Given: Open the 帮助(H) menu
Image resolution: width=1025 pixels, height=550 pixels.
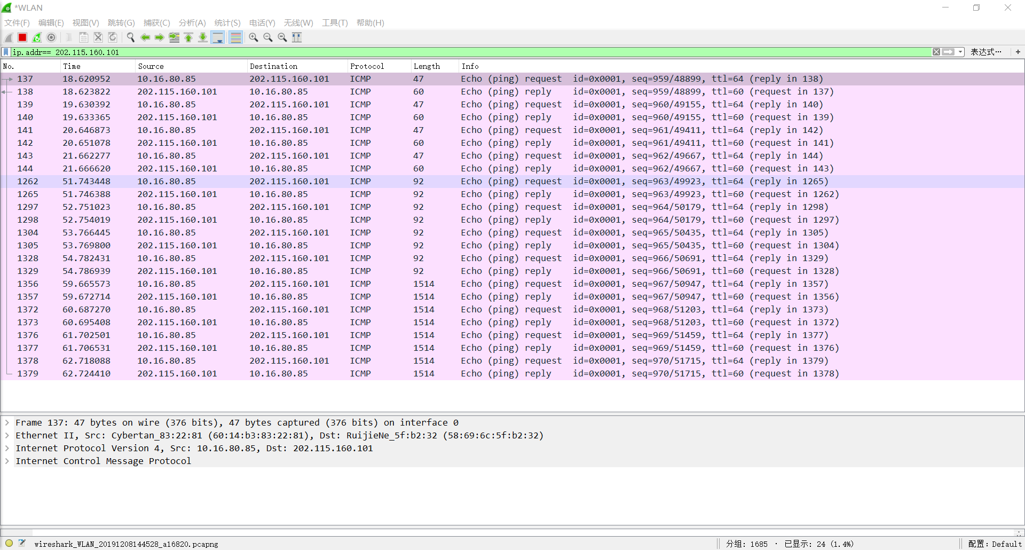Looking at the screenshot, I should [370, 23].
